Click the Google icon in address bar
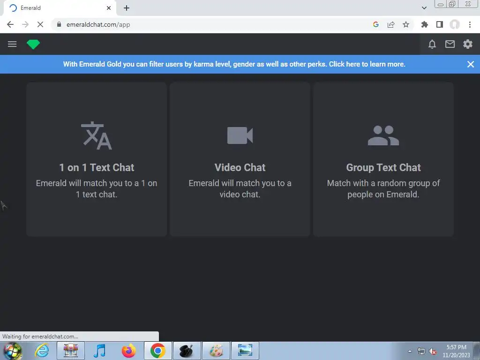Viewport: 480px width, 360px height. [x=376, y=24]
